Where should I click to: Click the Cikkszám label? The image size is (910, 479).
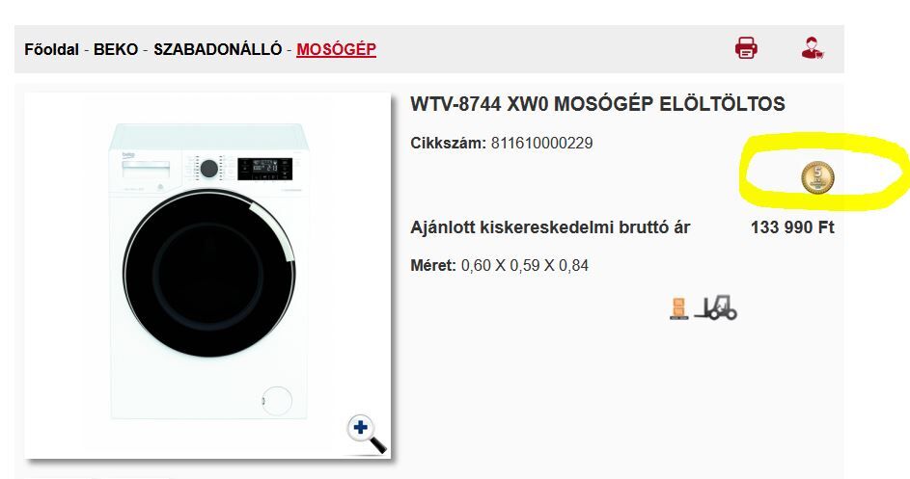[x=448, y=144]
